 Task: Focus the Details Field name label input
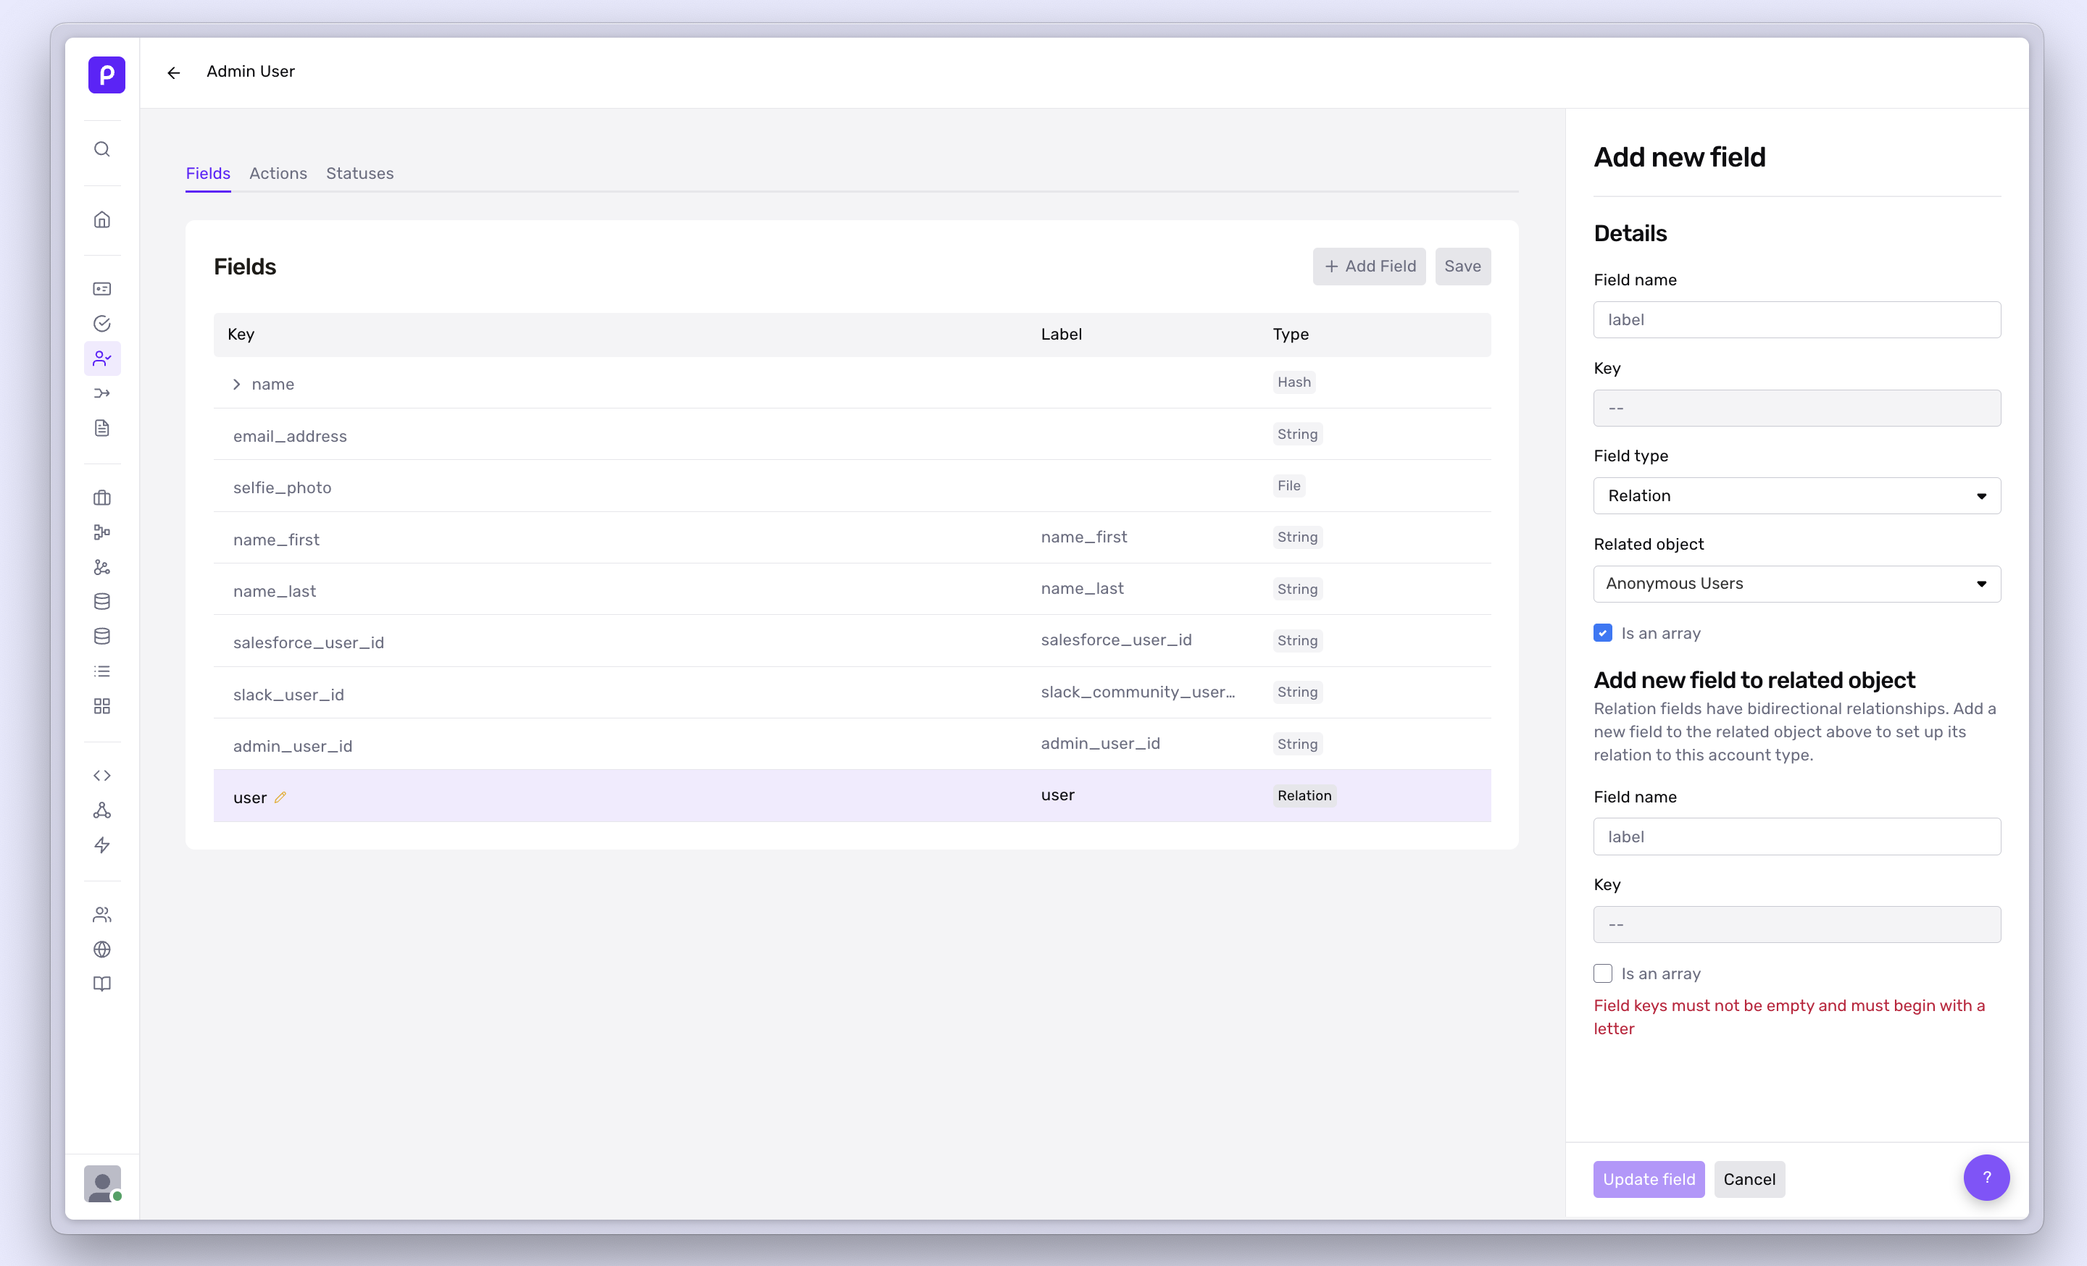pos(1796,320)
